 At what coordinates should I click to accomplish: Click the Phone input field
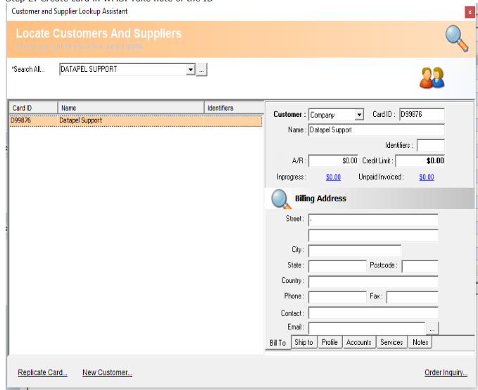(x=337, y=297)
